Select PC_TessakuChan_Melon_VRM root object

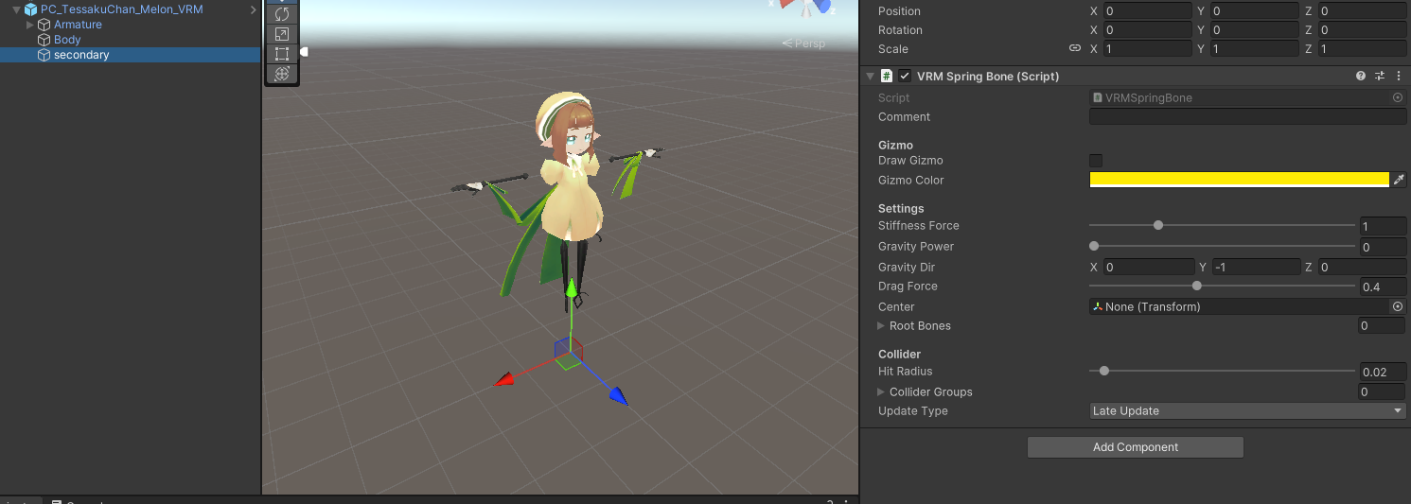(x=121, y=9)
